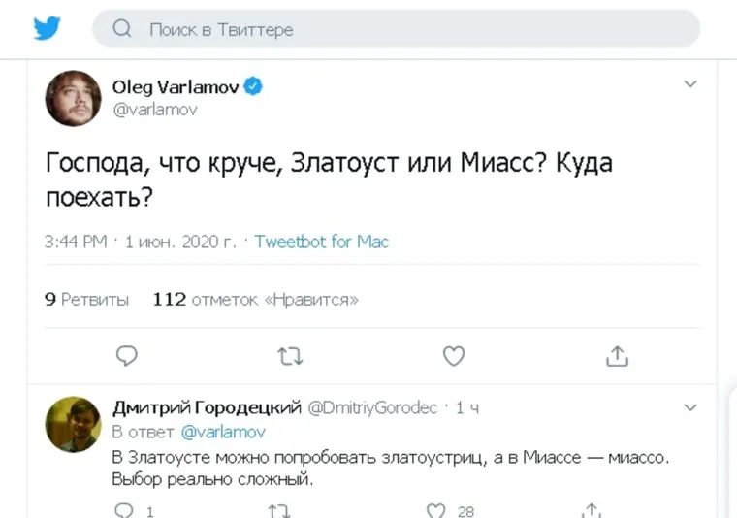Open the main tweet's options chevron
This screenshot has width=737, height=518.
pos(690,84)
